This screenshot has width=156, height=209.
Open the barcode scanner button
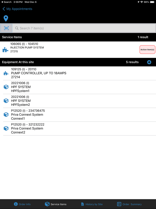point(6,28)
